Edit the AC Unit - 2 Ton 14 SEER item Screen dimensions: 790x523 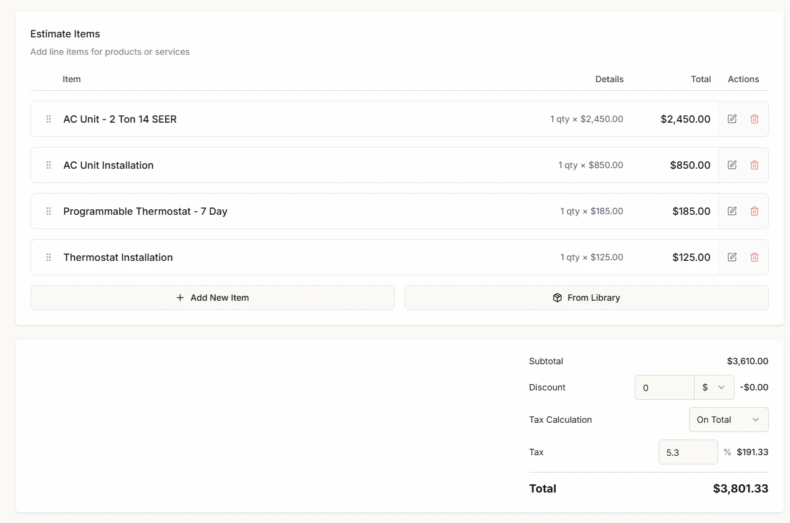(x=732, y=119)
